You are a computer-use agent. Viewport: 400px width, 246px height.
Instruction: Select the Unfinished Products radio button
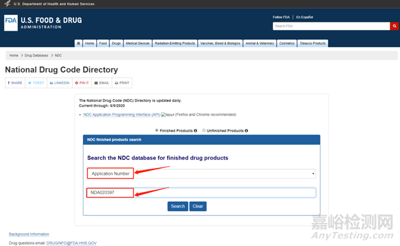tap(204, 131)
